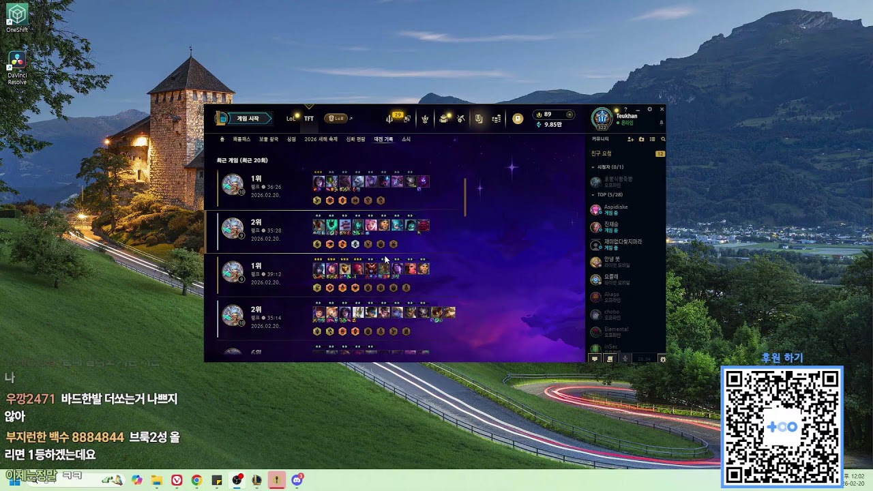Click the 89 currency balance
The height and width of the screenshot is (491, 873).
click(x=553, y=115)
